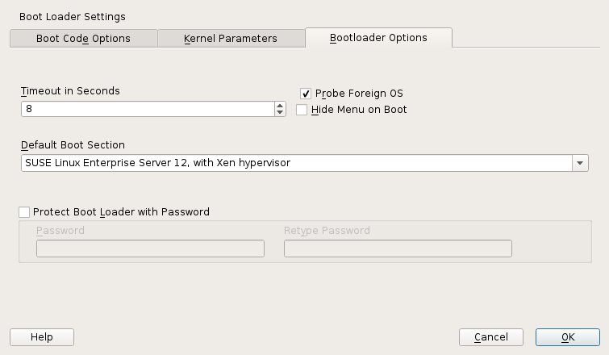Click the Timeout in Seconds value field
This screenshot has height=355, width=609.
click(x=147, y=109)
